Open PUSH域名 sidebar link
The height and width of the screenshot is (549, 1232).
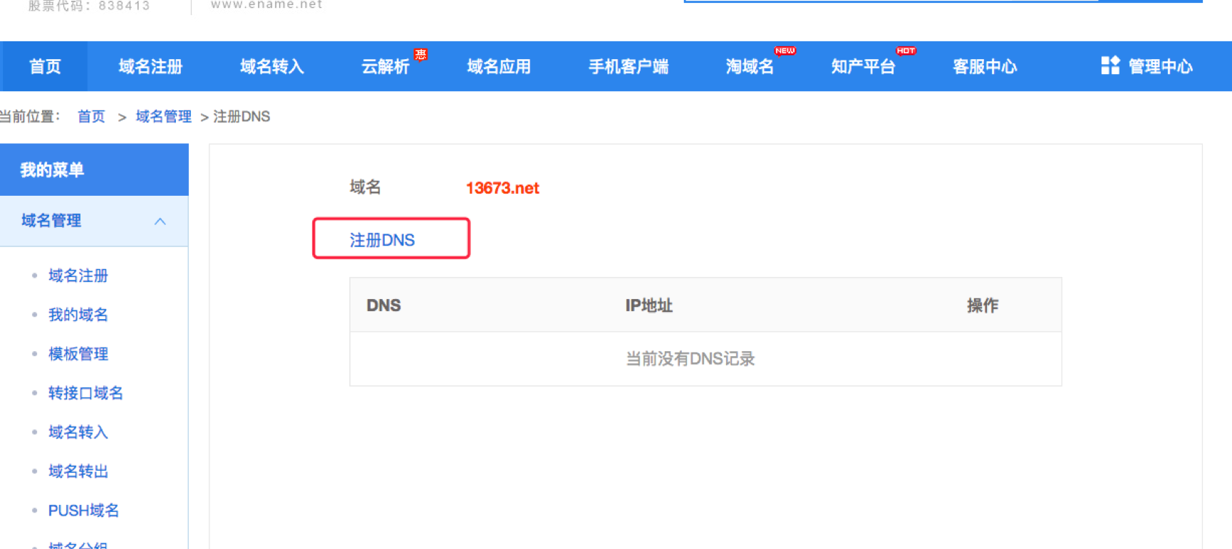click(83, 511)
